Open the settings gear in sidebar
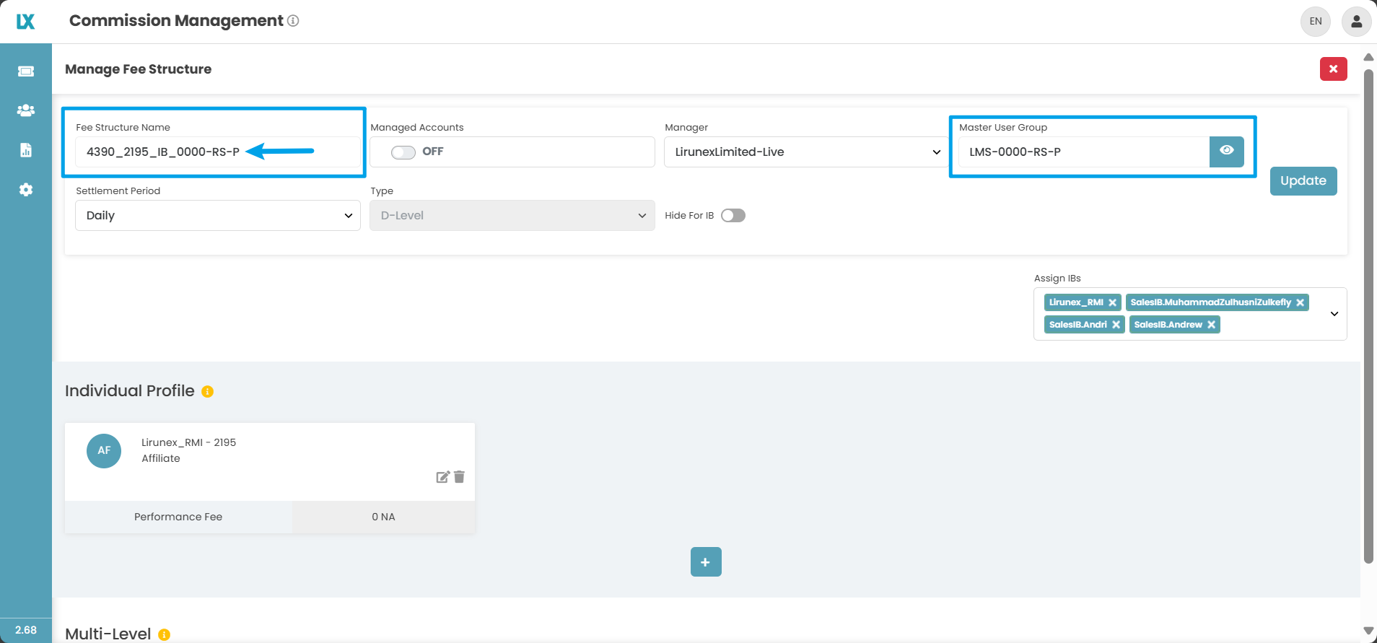Screen dimensions: 1377x643 coord(26,190)
